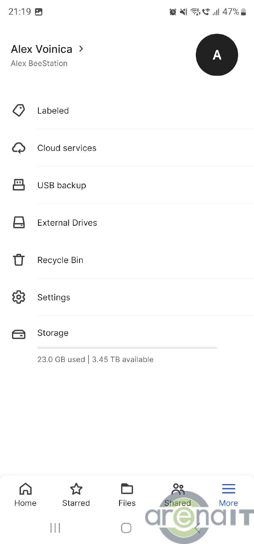Open the Cloud services entry text
Viewport: 254px width, 544px height.
click(x=67, y=148)
